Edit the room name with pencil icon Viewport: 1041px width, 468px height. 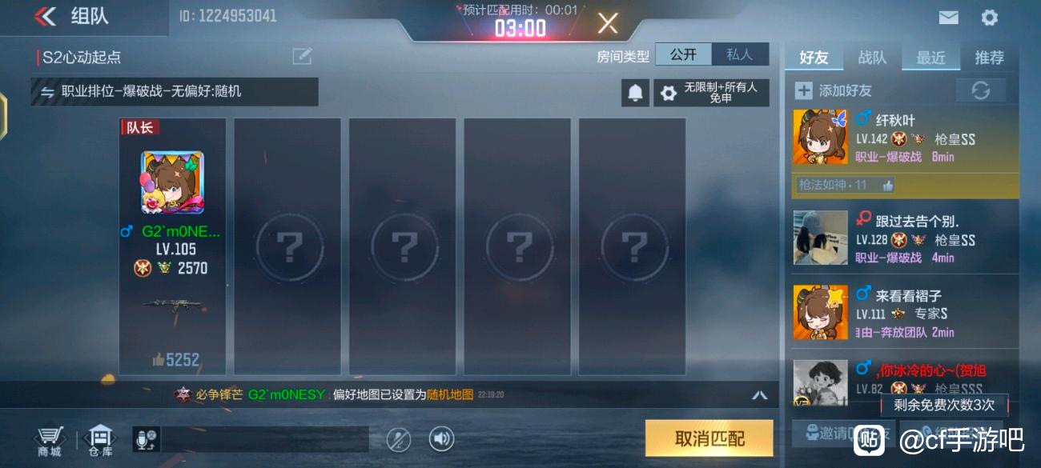tap(302, 56)
